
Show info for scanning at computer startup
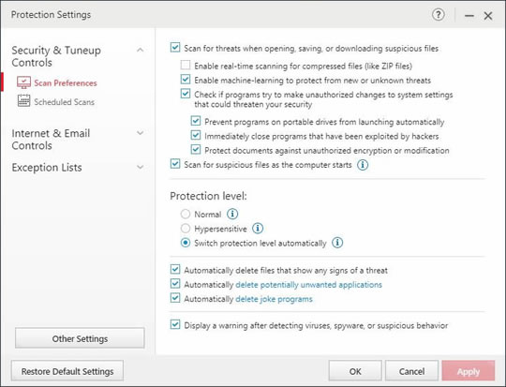[363, 165]
